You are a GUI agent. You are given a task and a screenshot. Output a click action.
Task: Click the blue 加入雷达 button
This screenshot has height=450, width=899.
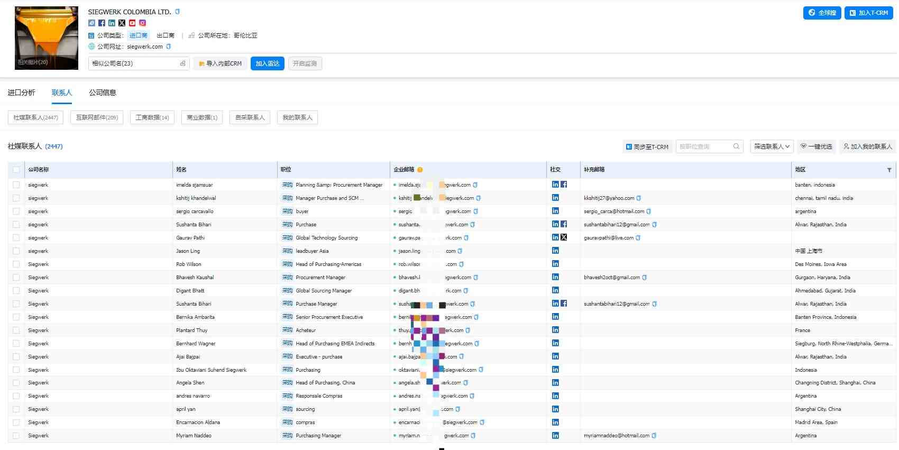pyautogui.click(x=267, y=63)
